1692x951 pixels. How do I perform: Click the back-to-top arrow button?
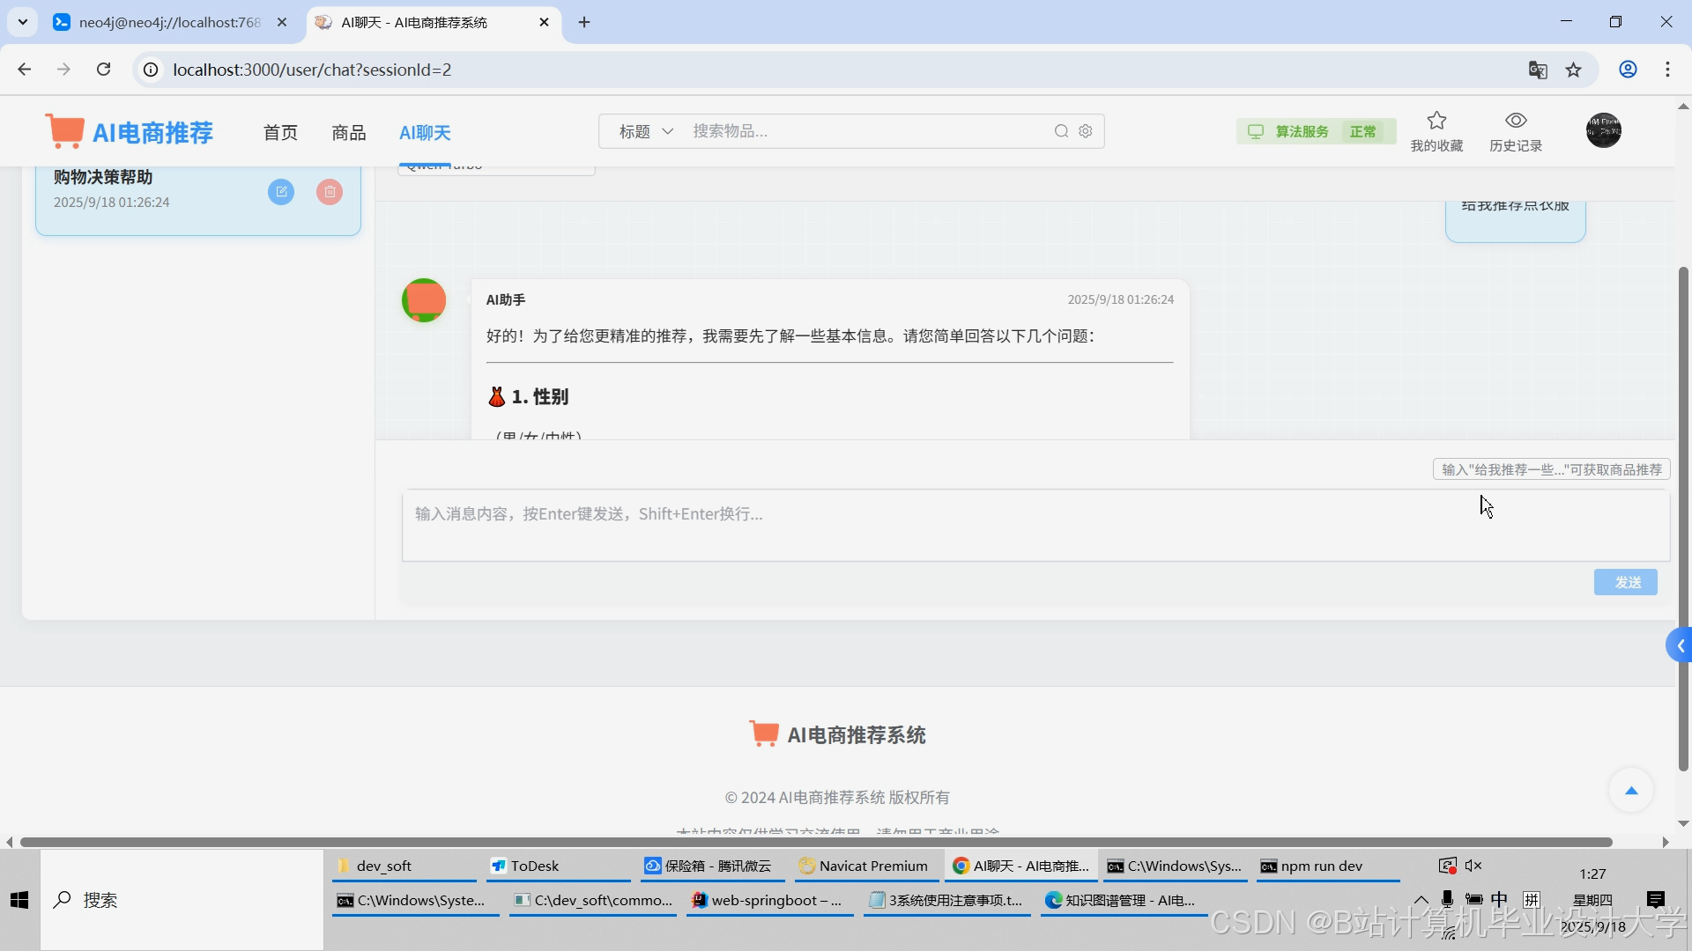[1630, 790]
